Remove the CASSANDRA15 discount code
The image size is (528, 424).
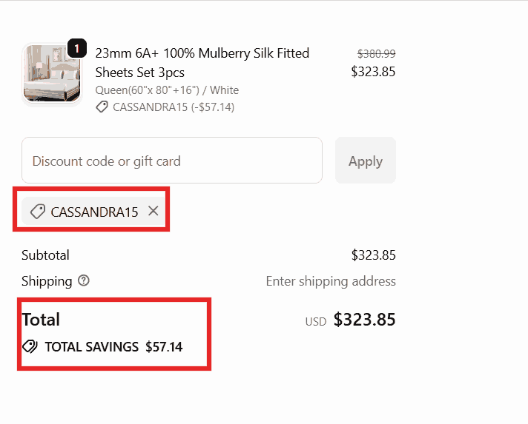154,212
